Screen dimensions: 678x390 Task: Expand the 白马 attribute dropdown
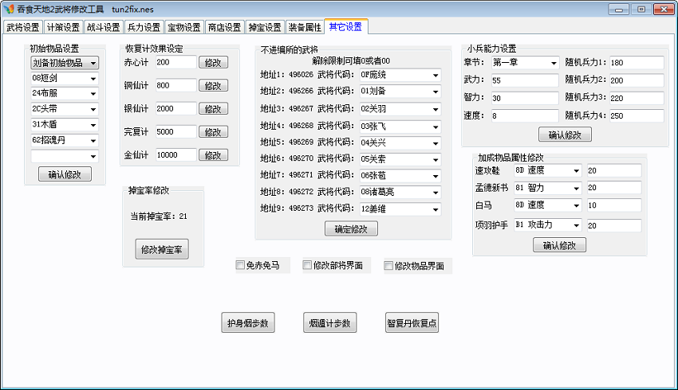[547, 205]
